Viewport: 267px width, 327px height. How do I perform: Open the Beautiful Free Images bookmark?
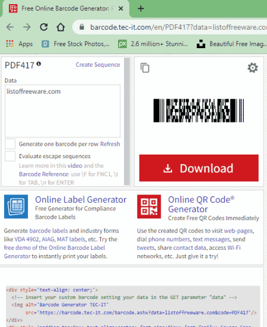[231, 44]
